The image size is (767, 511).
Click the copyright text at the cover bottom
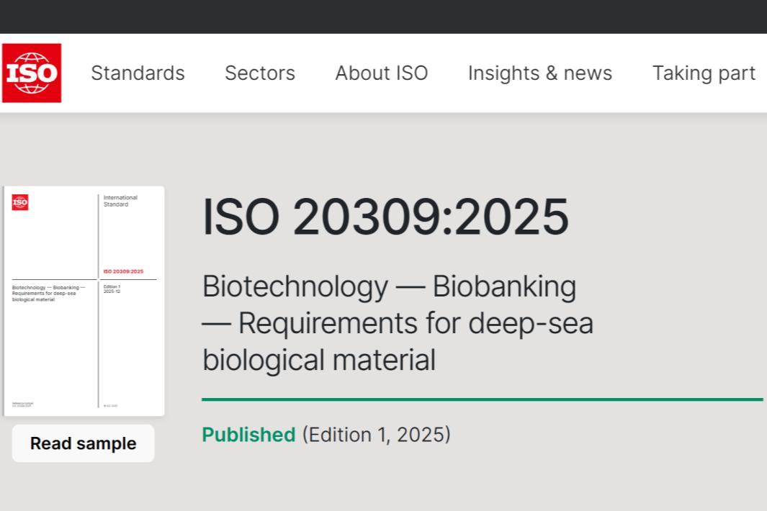[110, 406]
